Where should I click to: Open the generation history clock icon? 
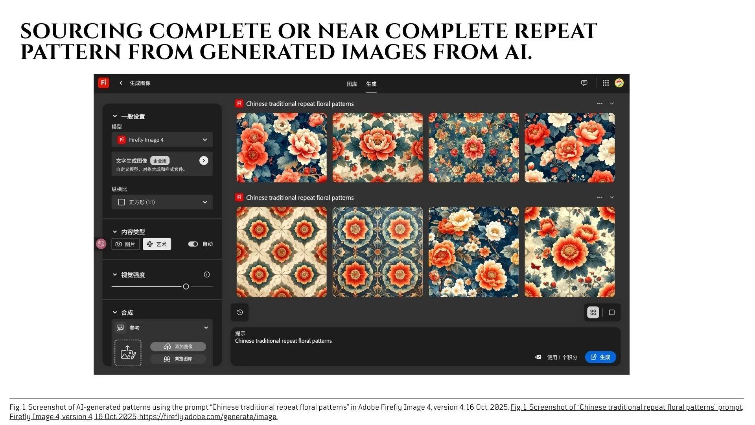[239, 312]
